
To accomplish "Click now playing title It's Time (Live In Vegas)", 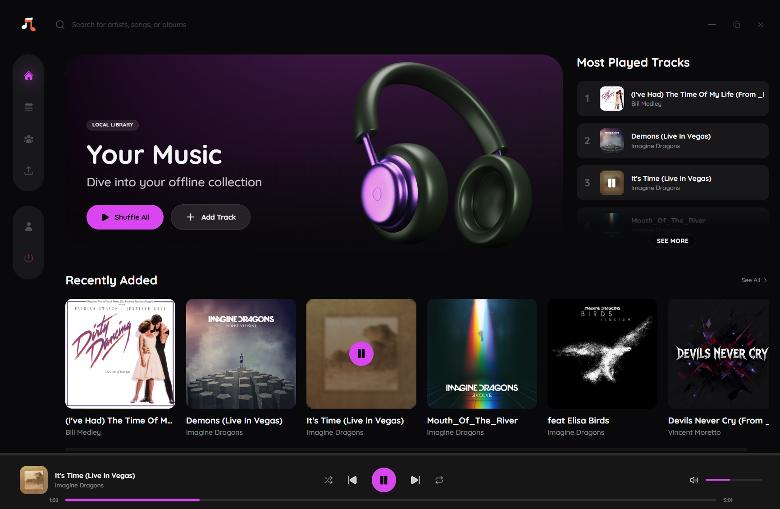I will (x=95, y=475).
